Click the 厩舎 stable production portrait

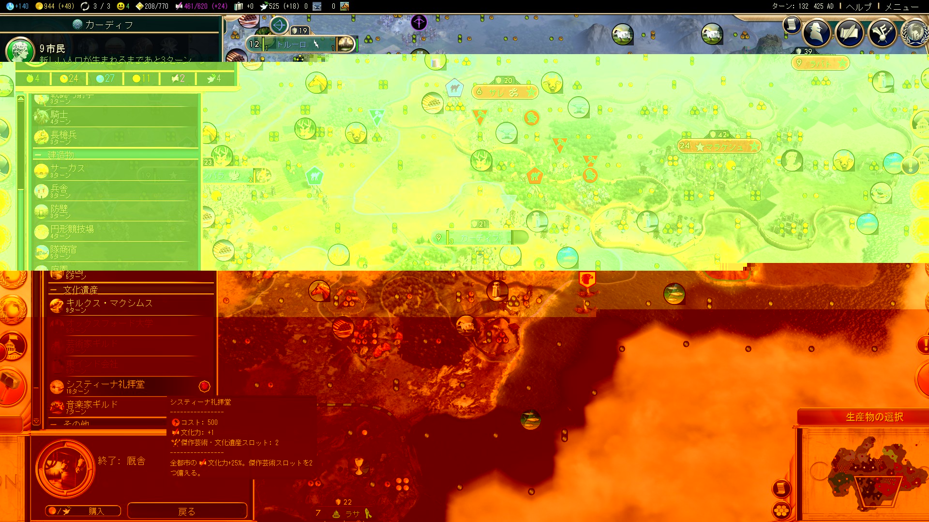(65, 468)
